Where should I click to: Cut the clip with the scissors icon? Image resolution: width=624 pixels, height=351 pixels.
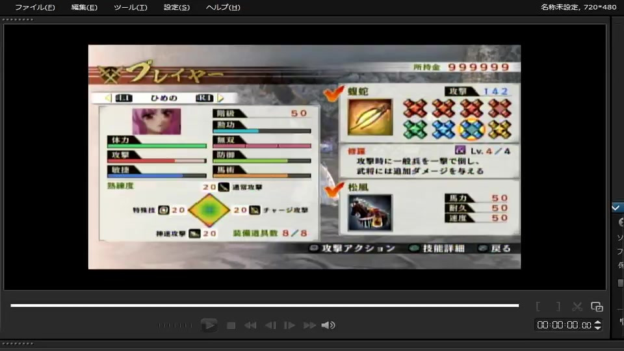coord(577,306)
